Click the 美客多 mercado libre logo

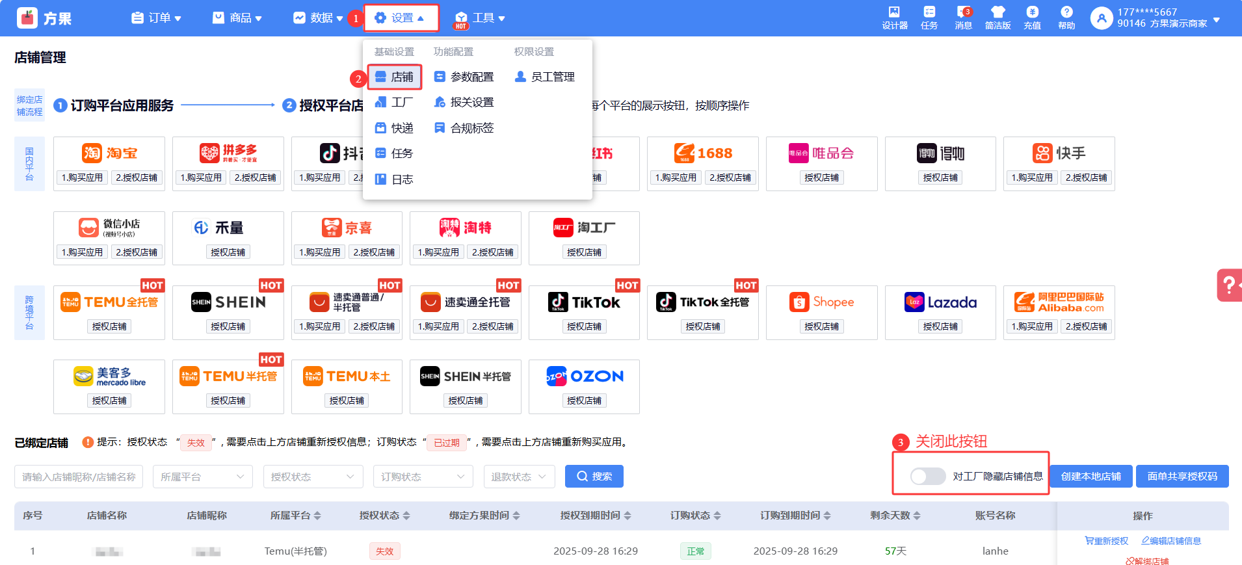pos(109,376)
